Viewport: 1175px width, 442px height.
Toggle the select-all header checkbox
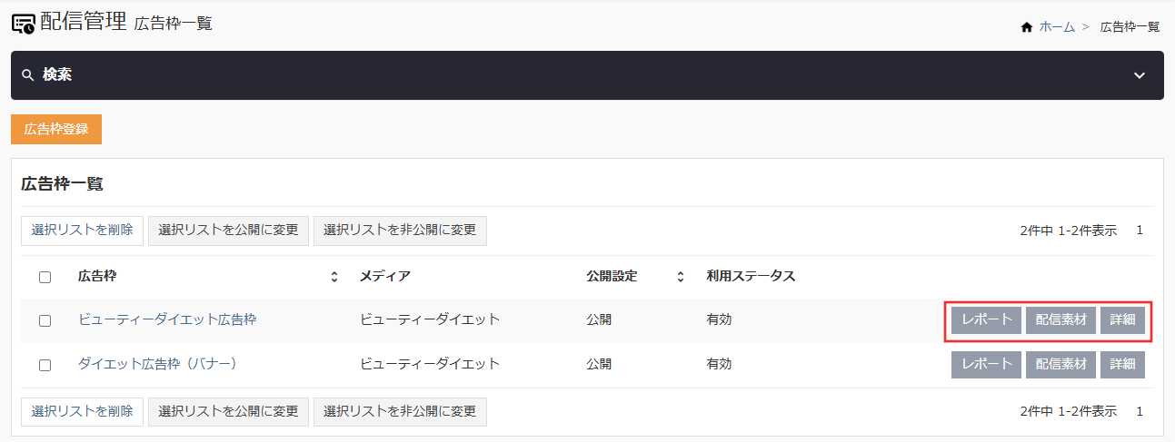[x=45, y=278]
